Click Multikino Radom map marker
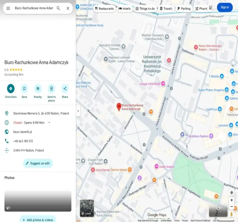The width and height of the screenshot is (238, 222). [x=211, y=136]
